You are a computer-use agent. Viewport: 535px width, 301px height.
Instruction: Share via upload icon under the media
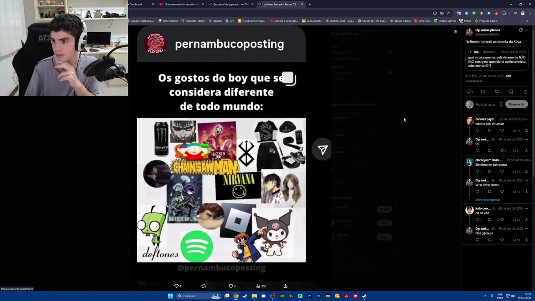click(x=285, y=286)
